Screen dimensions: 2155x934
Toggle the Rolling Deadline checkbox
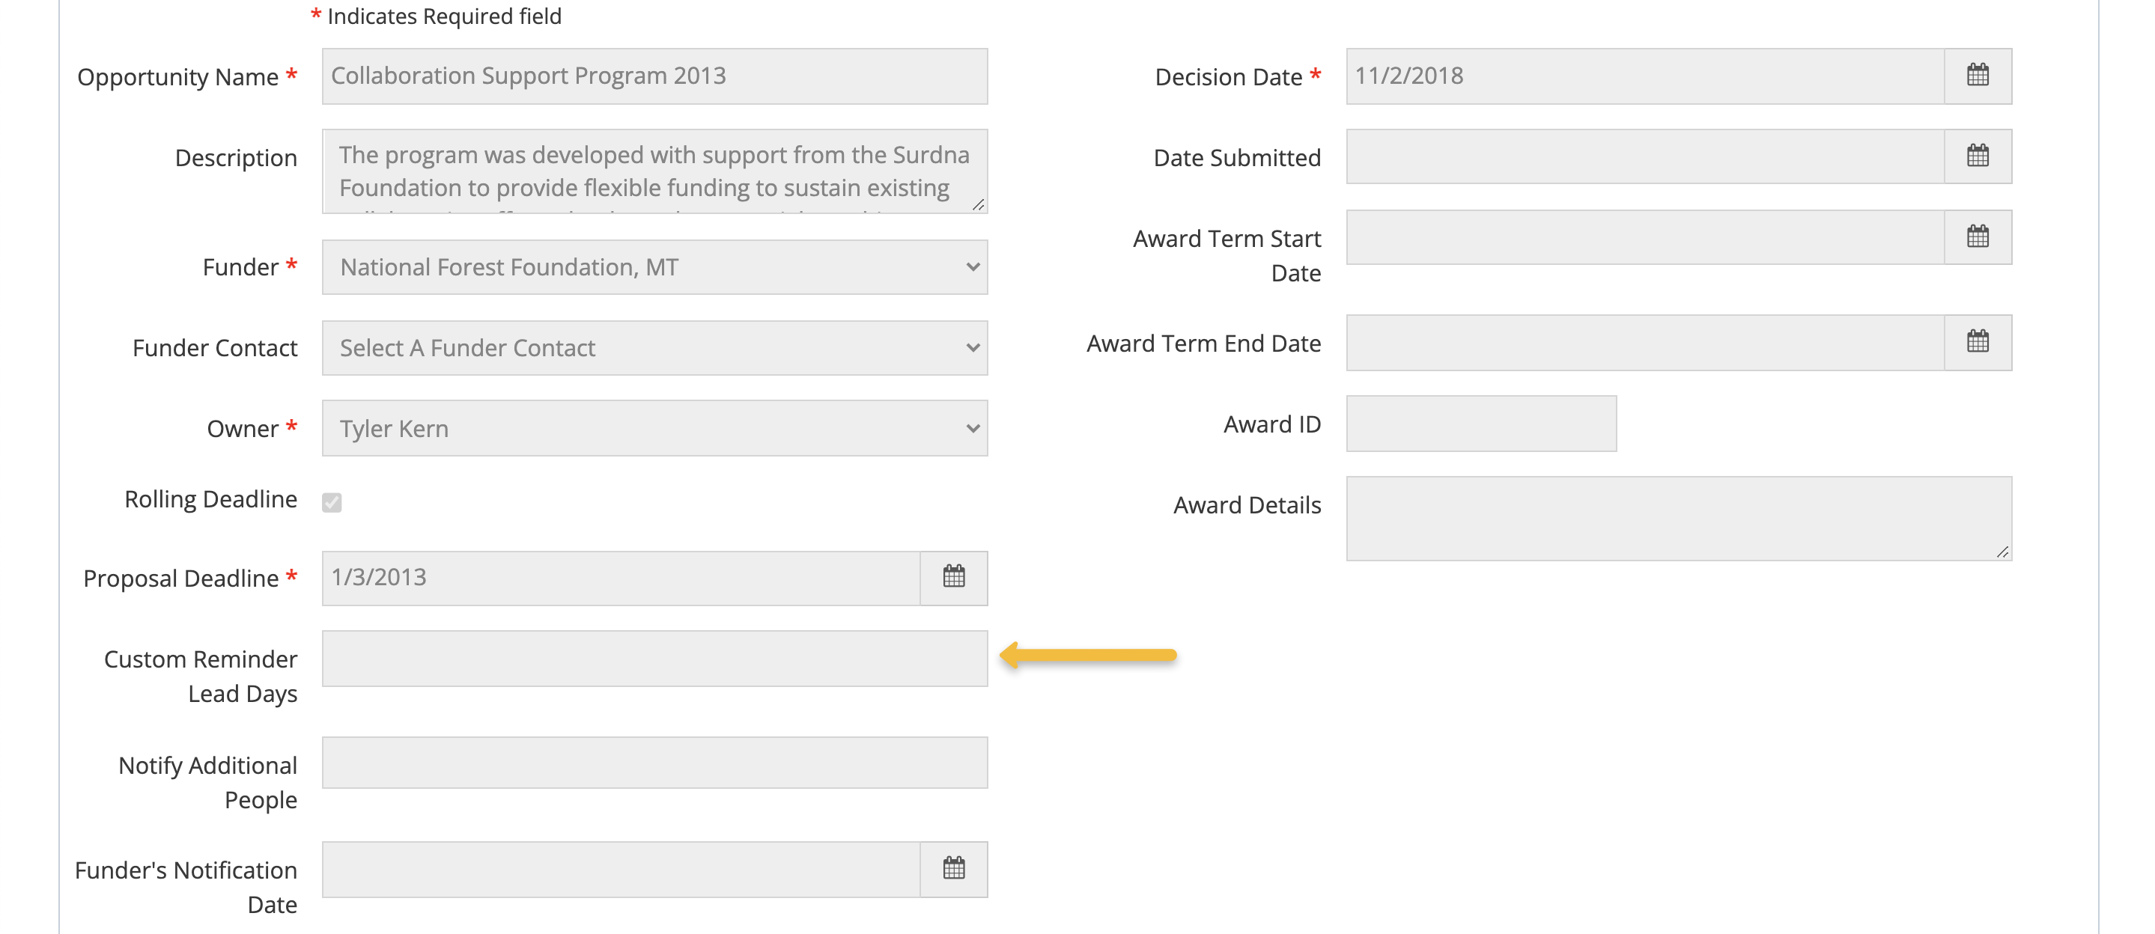click(x=333, y=501)
